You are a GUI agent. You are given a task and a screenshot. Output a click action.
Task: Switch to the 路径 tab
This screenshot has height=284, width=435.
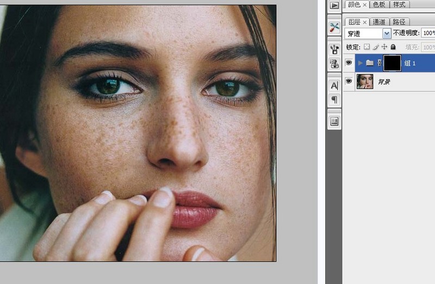click(x=399, y=22)
